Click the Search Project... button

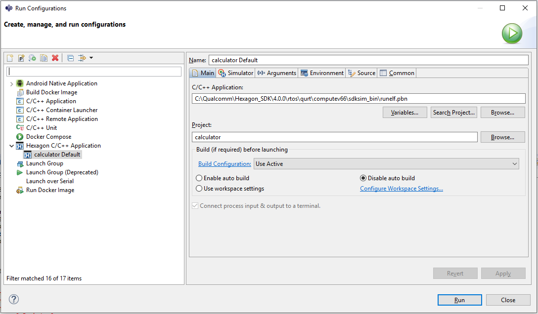pyautogui.click(x=453, y=112)
